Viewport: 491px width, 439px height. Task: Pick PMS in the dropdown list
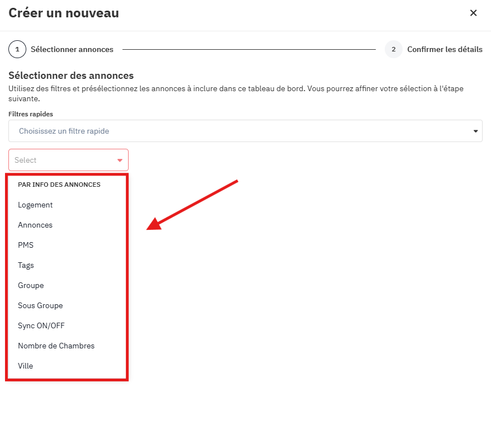[26, 245]
